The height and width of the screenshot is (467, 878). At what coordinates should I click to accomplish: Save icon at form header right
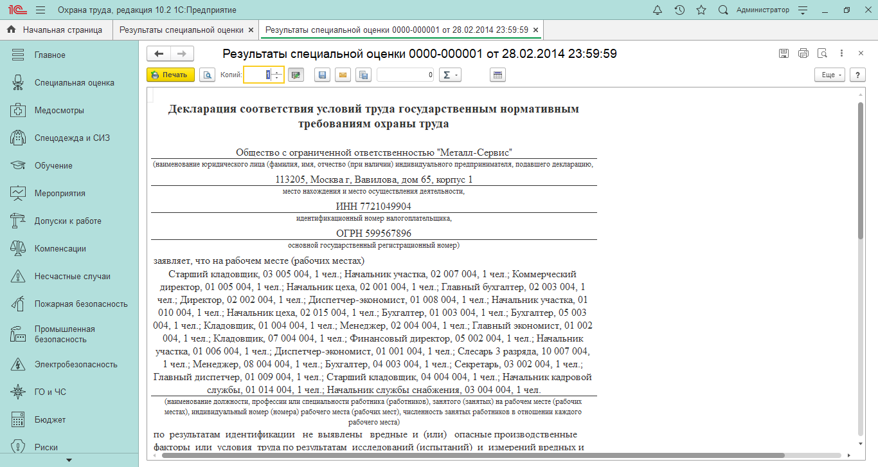point(784,53)
